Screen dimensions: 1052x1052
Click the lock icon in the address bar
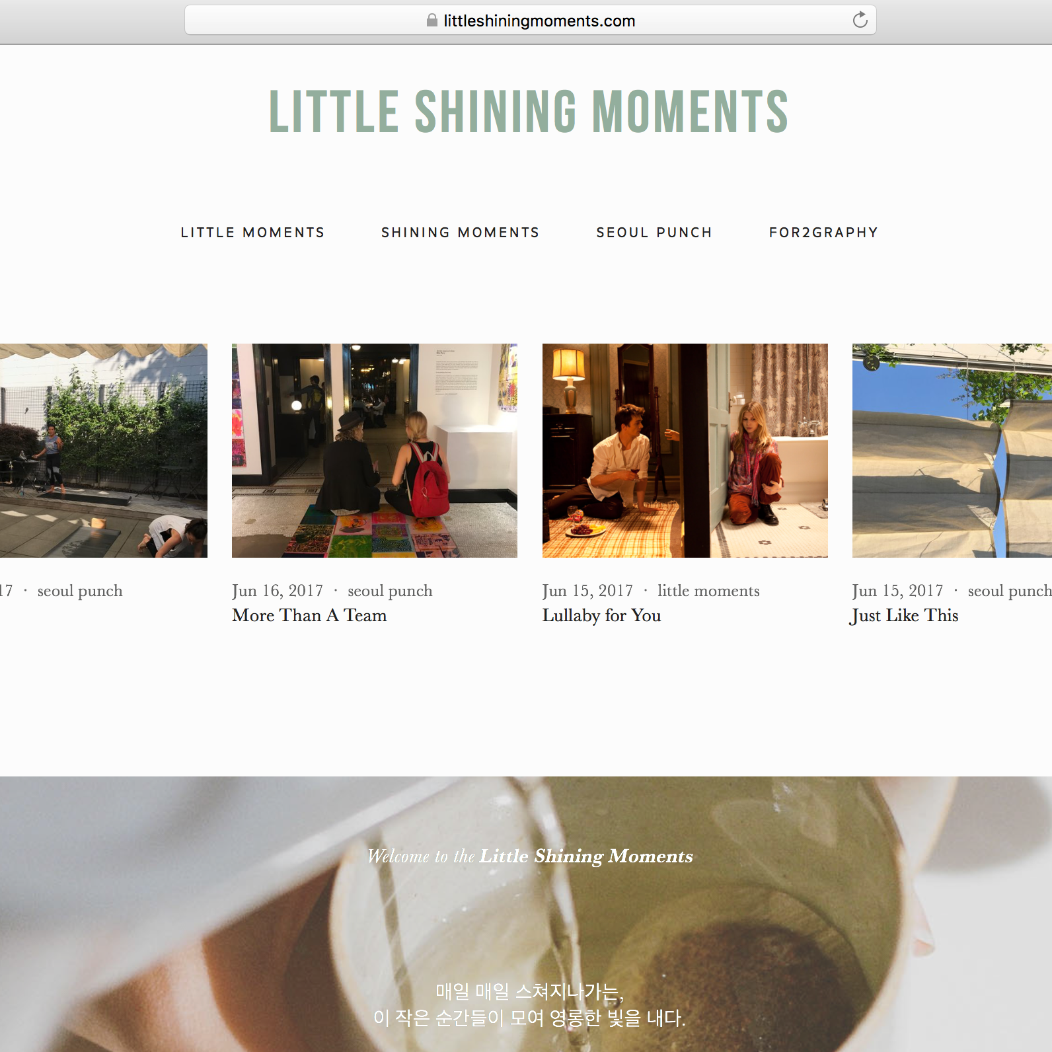pyautogui.click(x=432, y=20)
